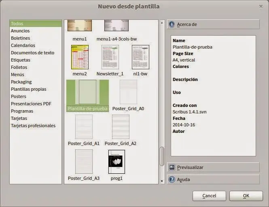Expand the Acerca de section
The image size is (269, 207).
tap(213, 24)
